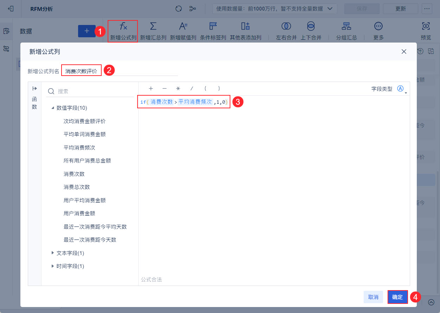
Task: Insert the multiply operator
Action: point(178,89)
